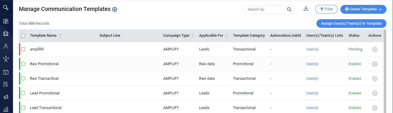Screen dimensions: 393x113
Task: Click the table vertical scrollbar
Action: coord(385,71)
